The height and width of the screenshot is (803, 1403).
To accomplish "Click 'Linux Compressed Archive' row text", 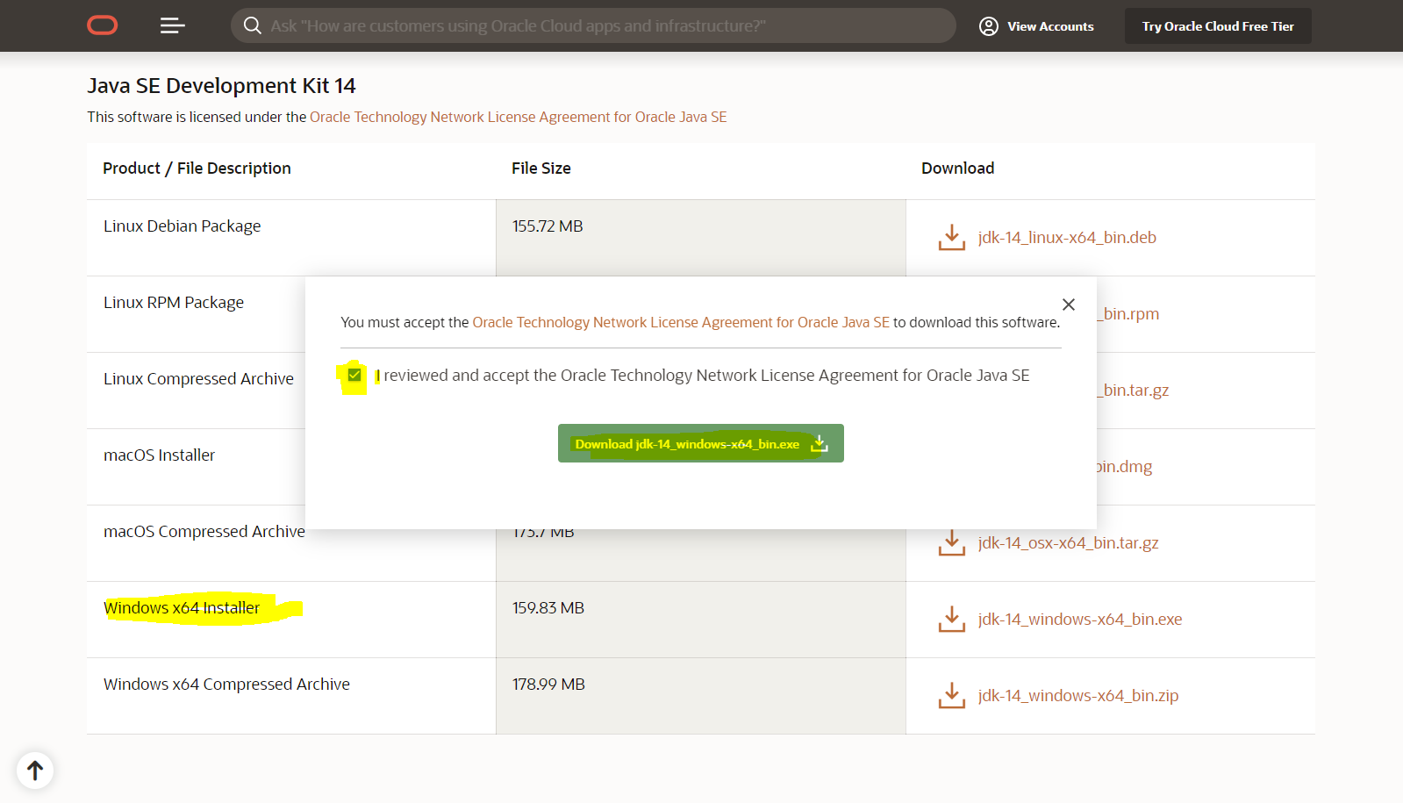I will point(198,378).
